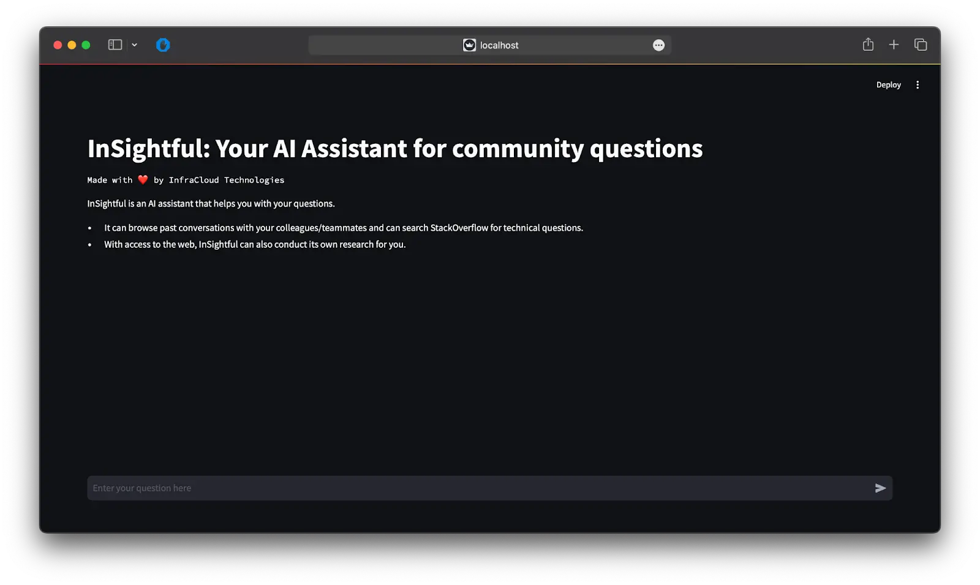This screenshot has height=585, width=980.
Task: Click the StackOverflow bullet point text
Action: pyautogui.click(x=344, y=228)
